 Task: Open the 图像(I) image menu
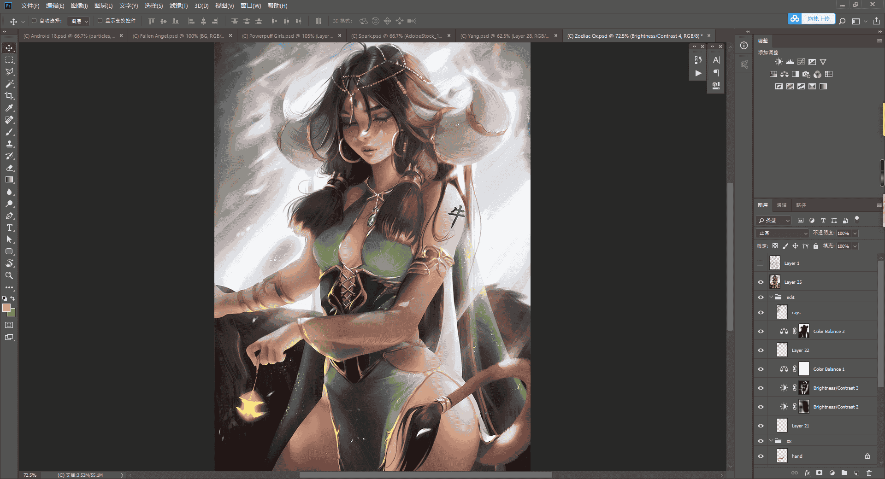[x=79, y=6]
